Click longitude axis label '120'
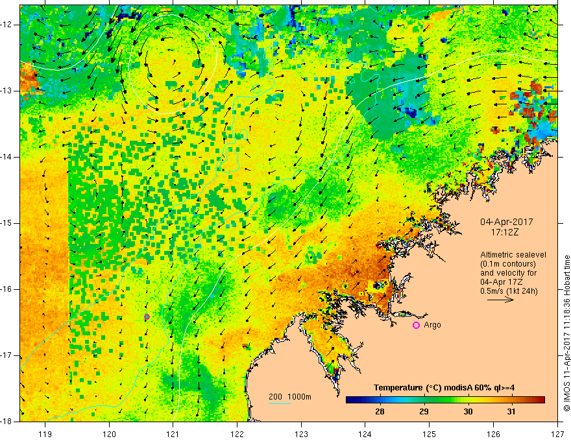The image size is (571, 441). click(109, 434)
